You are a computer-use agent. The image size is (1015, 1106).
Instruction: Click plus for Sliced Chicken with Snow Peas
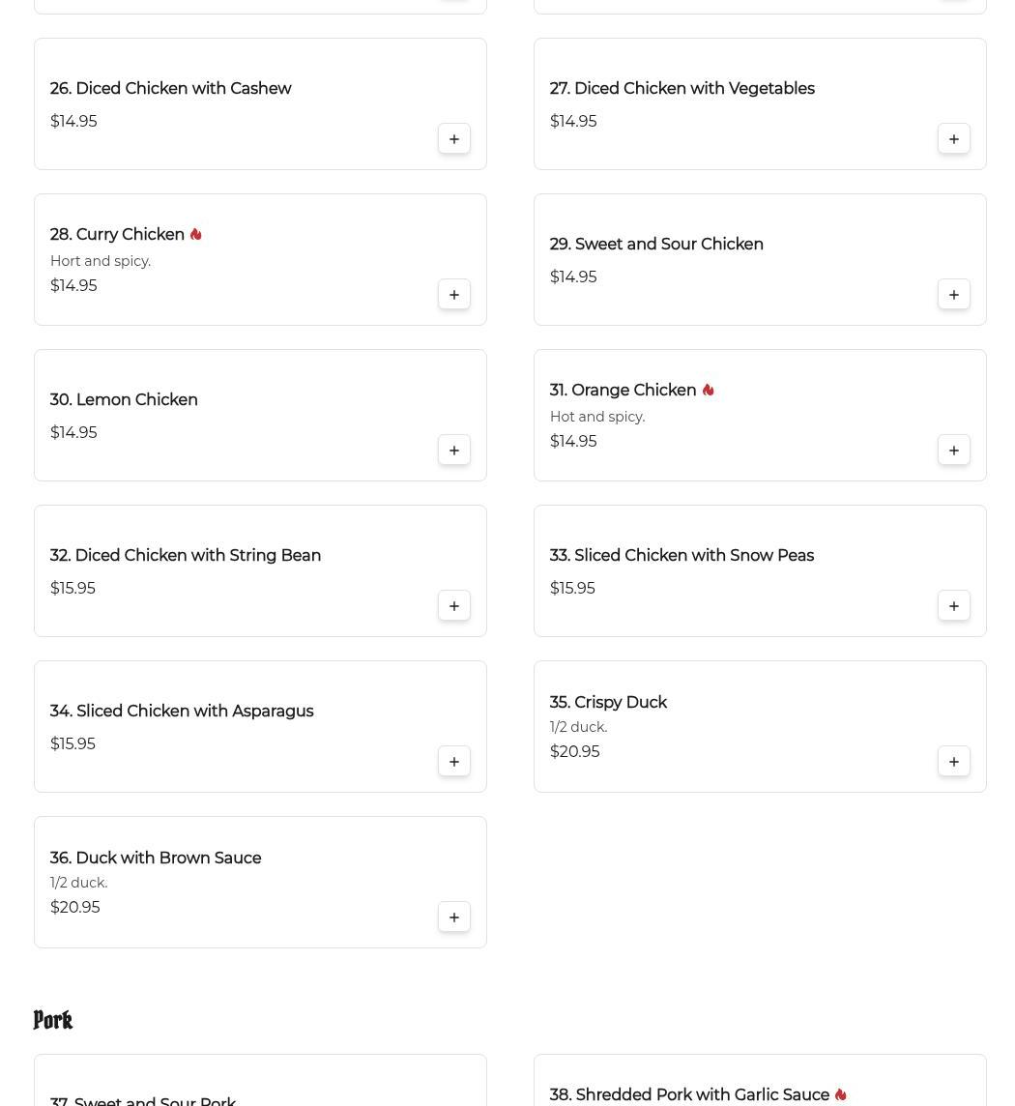(x=953, y=606)
